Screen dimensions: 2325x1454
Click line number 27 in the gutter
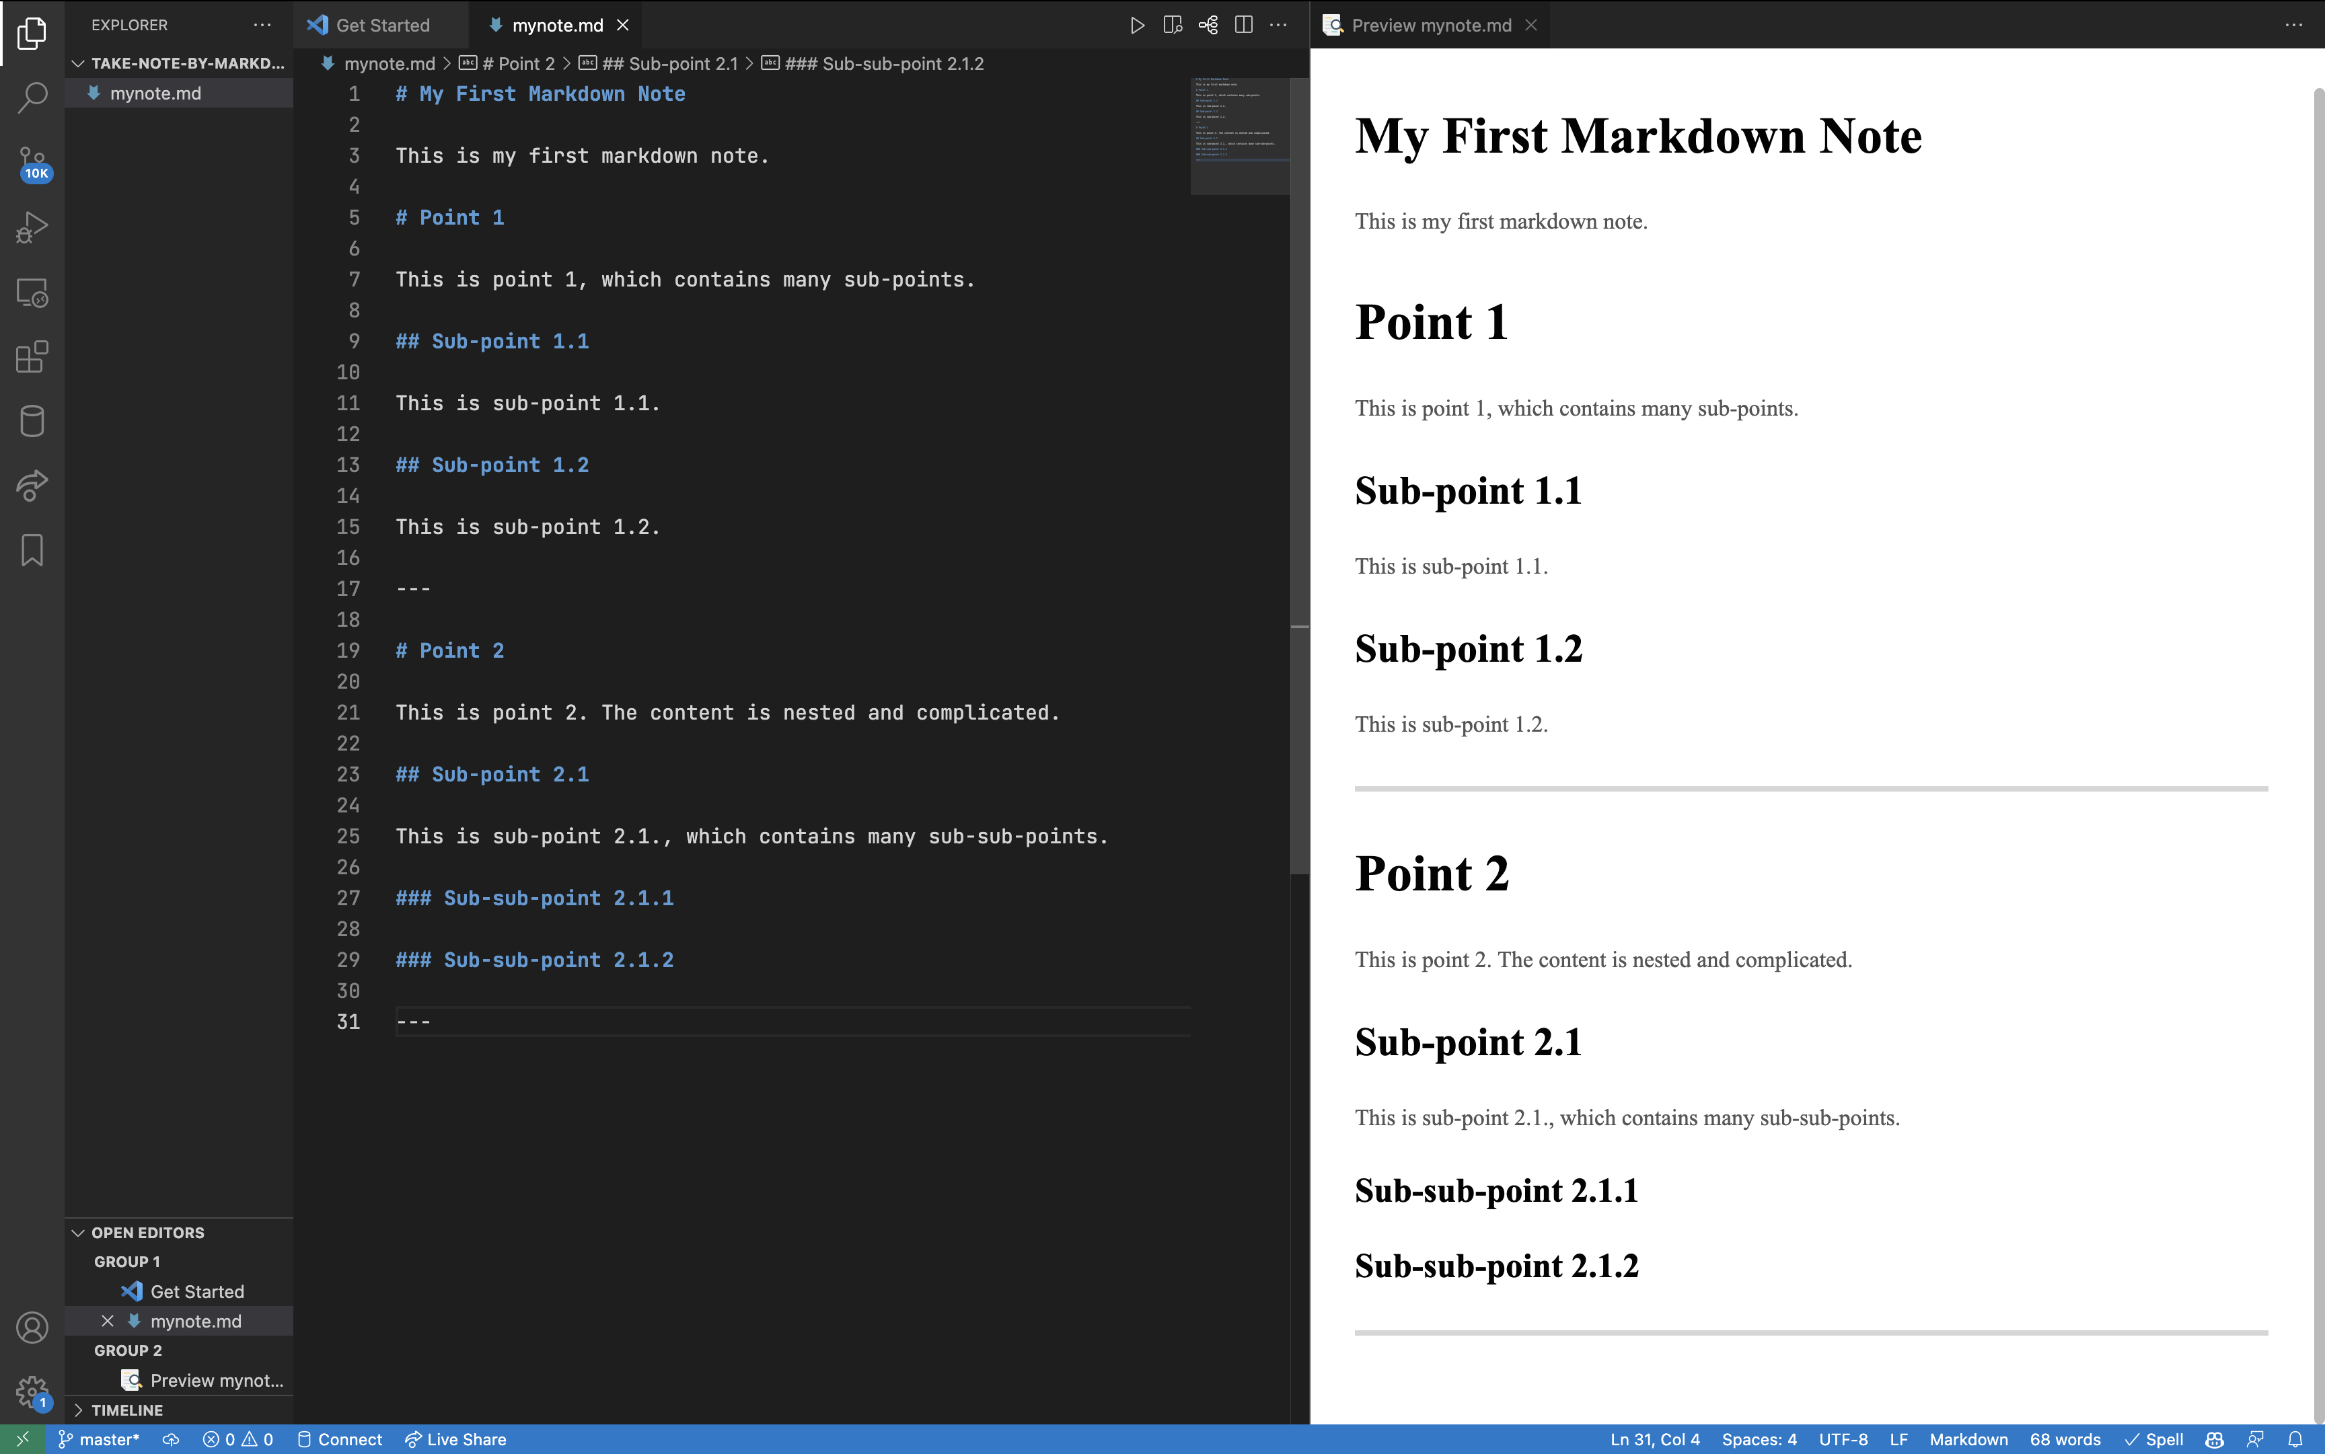click(x=347, y=897)
